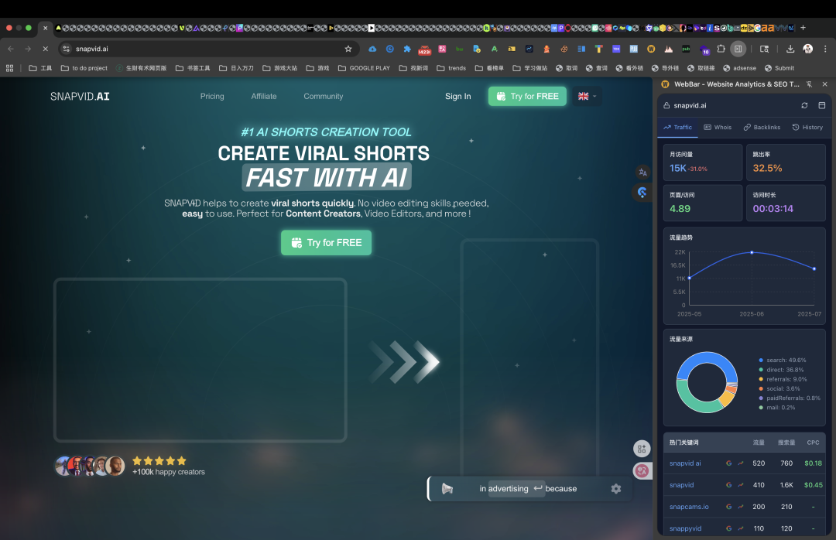Screen dimensions: 836x540
Task: Click the 访问时长 00:03:14 card
Action: (786, 203)
